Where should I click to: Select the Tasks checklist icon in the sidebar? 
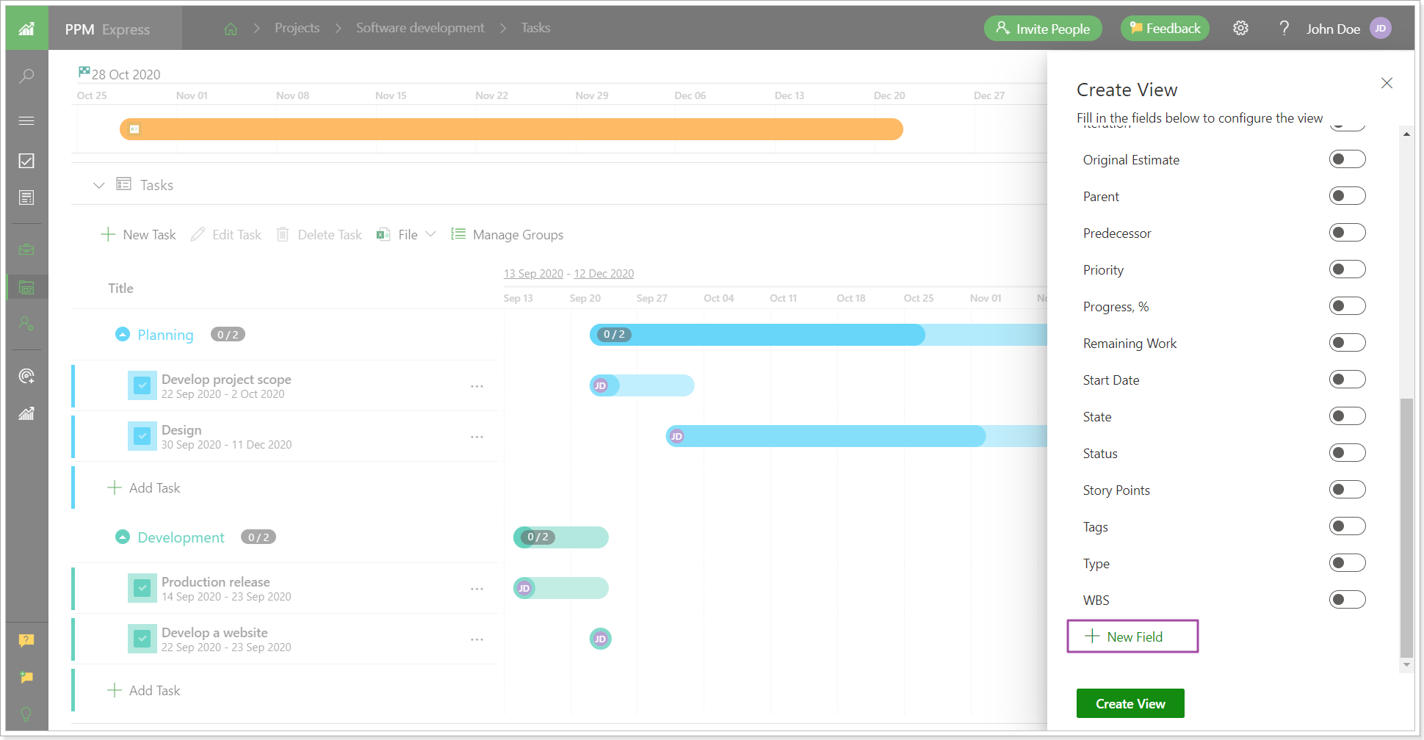click(26, 161)
